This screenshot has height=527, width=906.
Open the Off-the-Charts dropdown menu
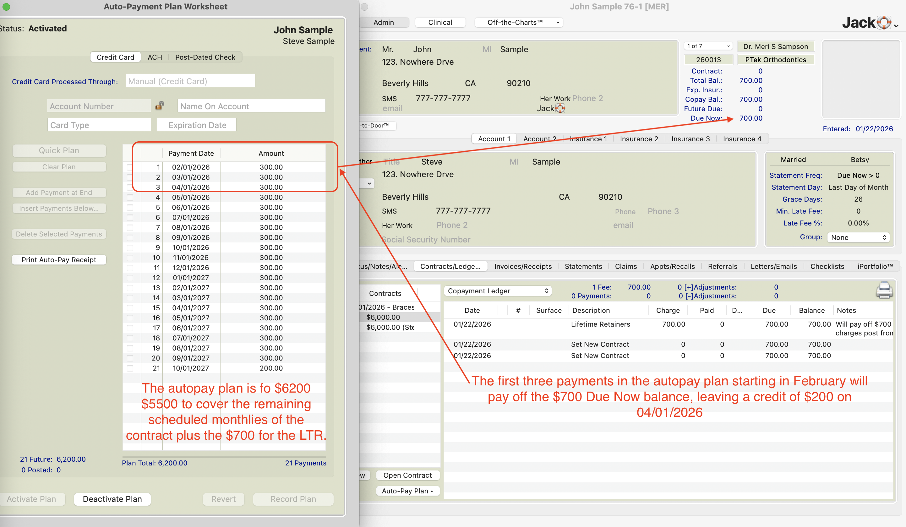518,22
